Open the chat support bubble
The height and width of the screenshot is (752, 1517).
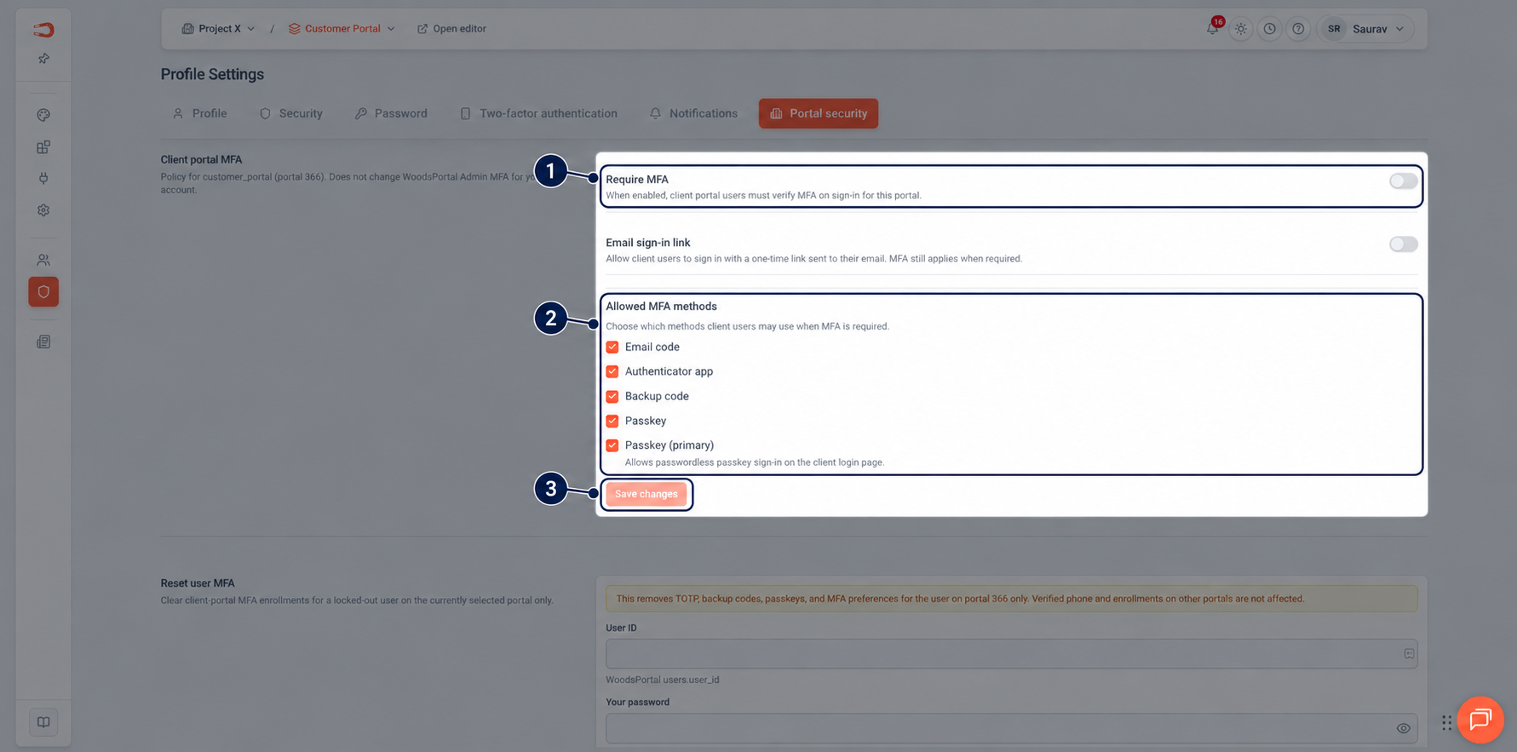[x=1480, y=720]
